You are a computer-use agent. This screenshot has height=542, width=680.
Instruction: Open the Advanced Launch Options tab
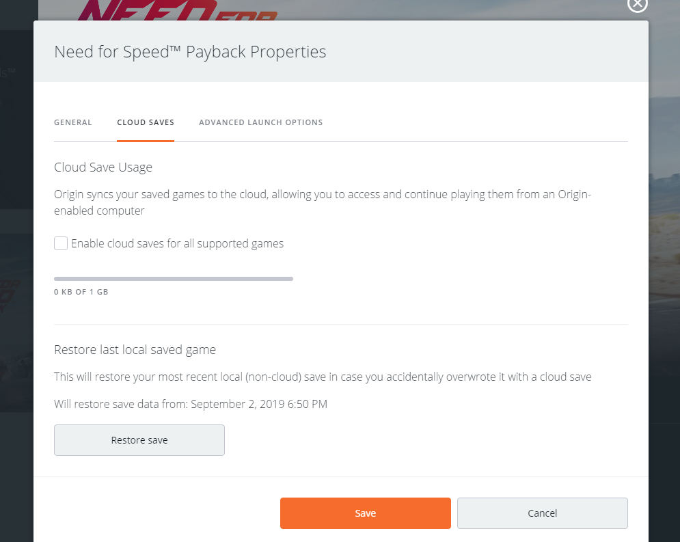click(x=260, y=122)
